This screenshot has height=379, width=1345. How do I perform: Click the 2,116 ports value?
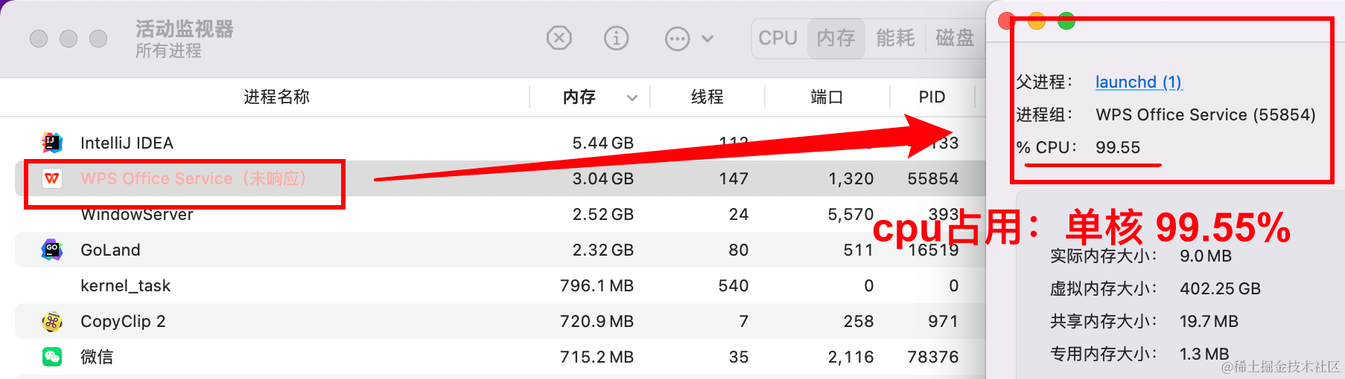[850, 357]
